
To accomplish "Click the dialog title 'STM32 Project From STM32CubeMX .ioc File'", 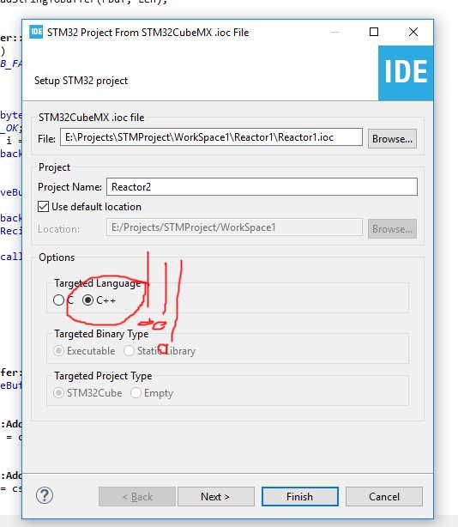I will 148,33.
